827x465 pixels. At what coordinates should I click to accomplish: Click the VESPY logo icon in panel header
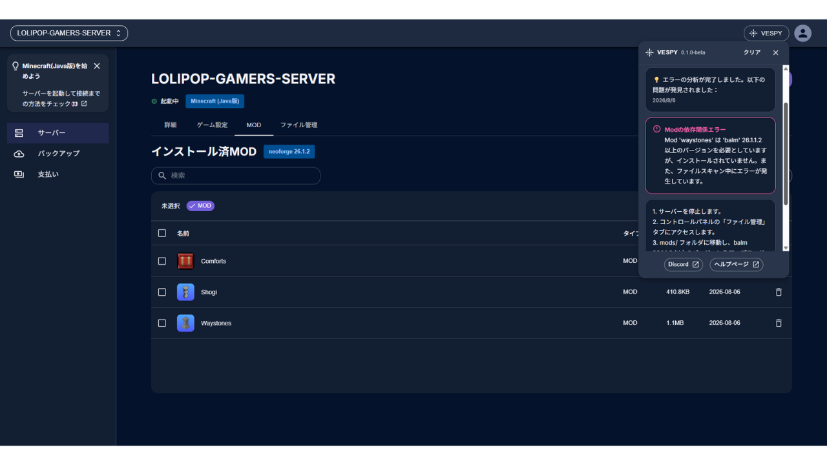[649, 53]
